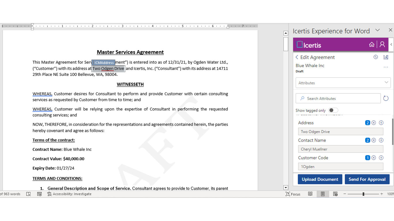This screenshot has width=394, height=221.
Task: Collapse the Icertis side panel arrow
Action: tap(391, 45)
